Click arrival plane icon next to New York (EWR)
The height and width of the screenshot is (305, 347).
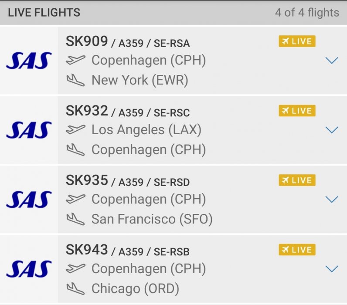tap(75, 80)
